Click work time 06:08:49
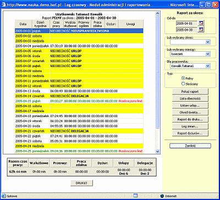The height and width of the screenshot is (200, 220). coord(57,91)
